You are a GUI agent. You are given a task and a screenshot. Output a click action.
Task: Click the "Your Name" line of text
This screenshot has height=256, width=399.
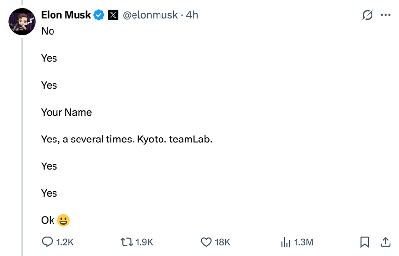pos(66,112)
